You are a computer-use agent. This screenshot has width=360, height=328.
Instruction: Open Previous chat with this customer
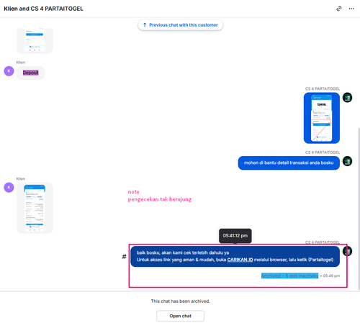(181, 25)
